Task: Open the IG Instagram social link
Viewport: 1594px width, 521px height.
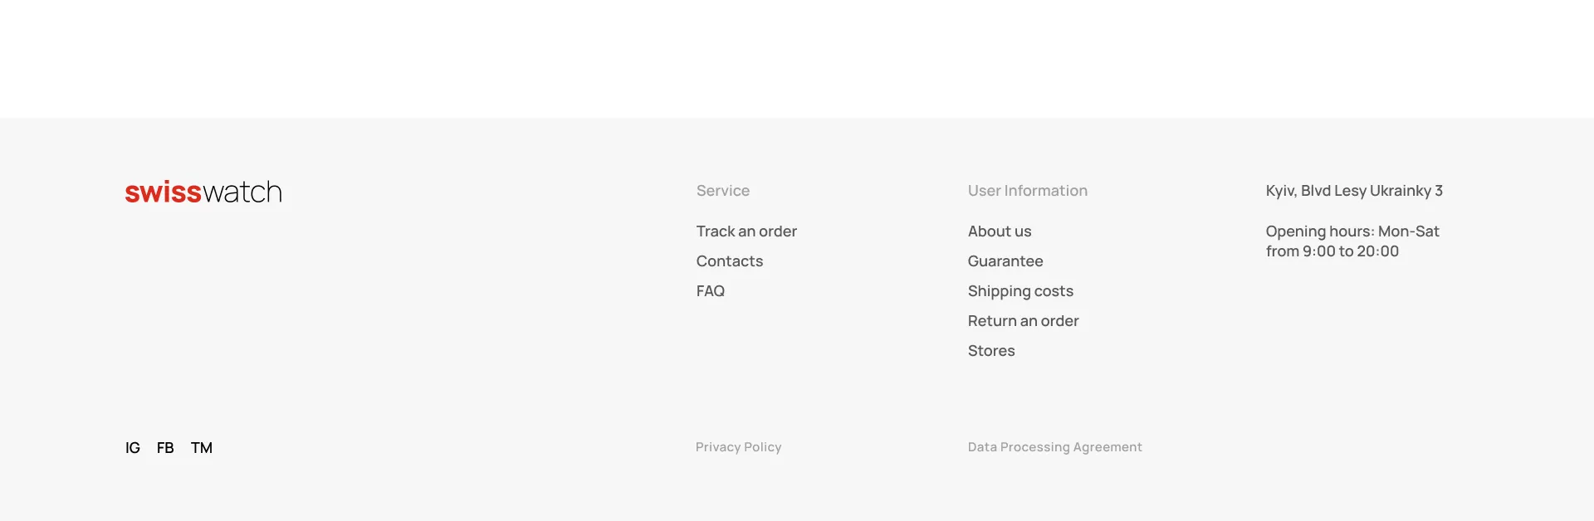Action: (133, 447)
